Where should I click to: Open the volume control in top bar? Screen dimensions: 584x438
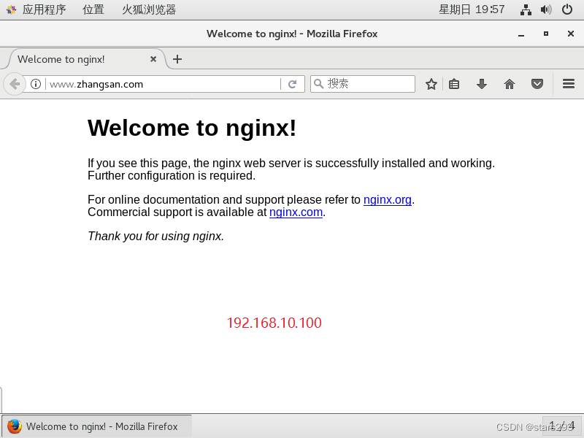546,9
